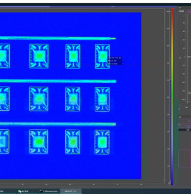Click the chip directly beside the measurement tooltip
Screen dimensions: 191x194
tap(102, 56)
